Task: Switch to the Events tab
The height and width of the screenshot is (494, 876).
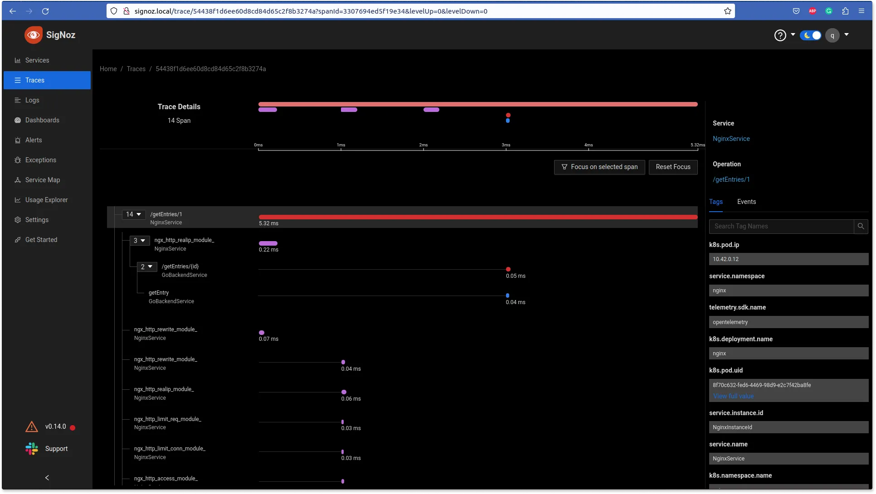Action: point(746,202)
